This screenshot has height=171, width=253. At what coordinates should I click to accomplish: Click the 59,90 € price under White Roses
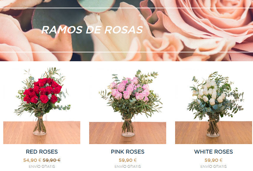pyautogui.click(x=214, y=160)
